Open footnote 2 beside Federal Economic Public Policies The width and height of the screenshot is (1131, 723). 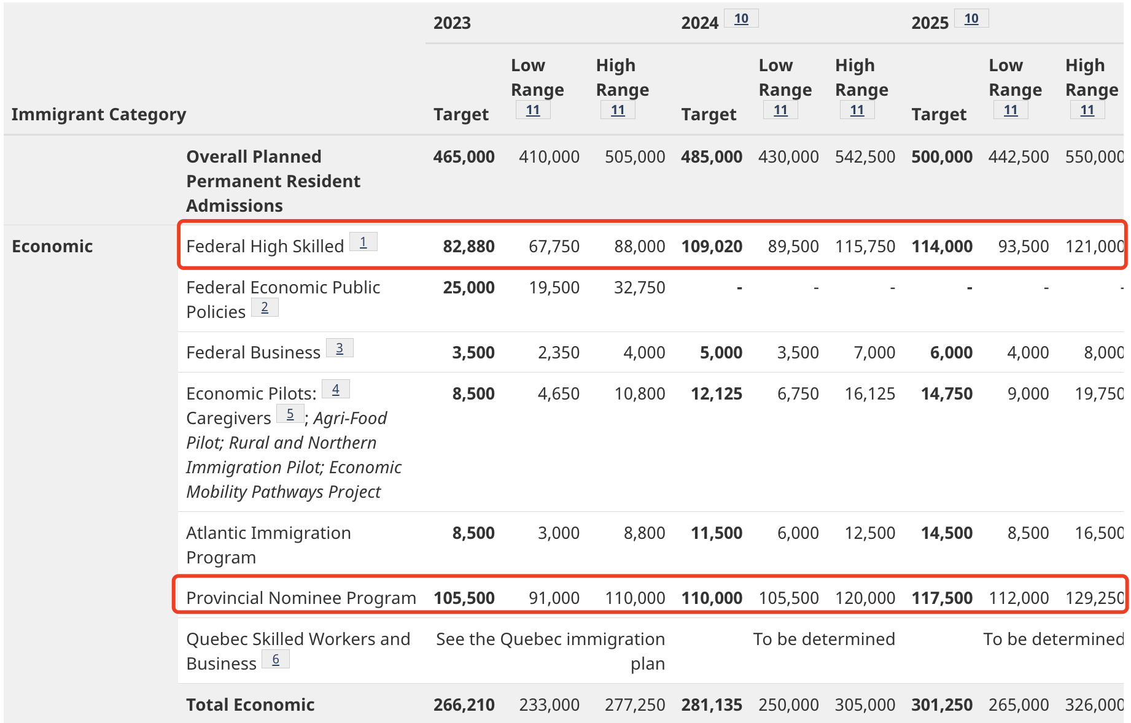[265, 307]
